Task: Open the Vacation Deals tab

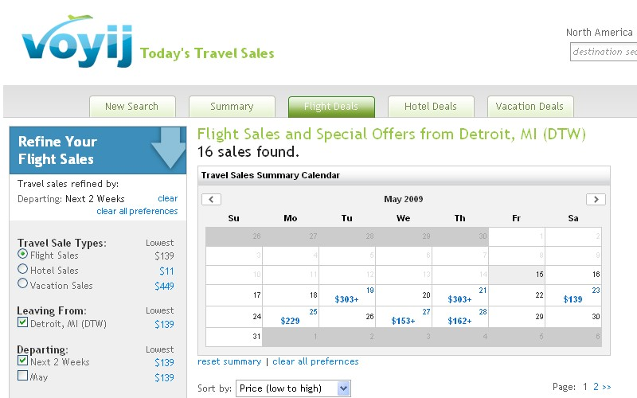Action: [530, 107]
